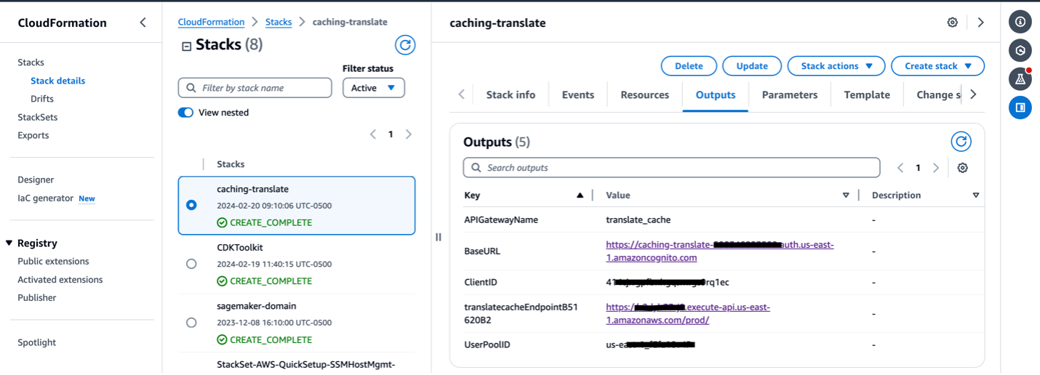Open Public extensions in the sidebar
Viewport: 1040px width, 375px height.
[x=53, y=262]
